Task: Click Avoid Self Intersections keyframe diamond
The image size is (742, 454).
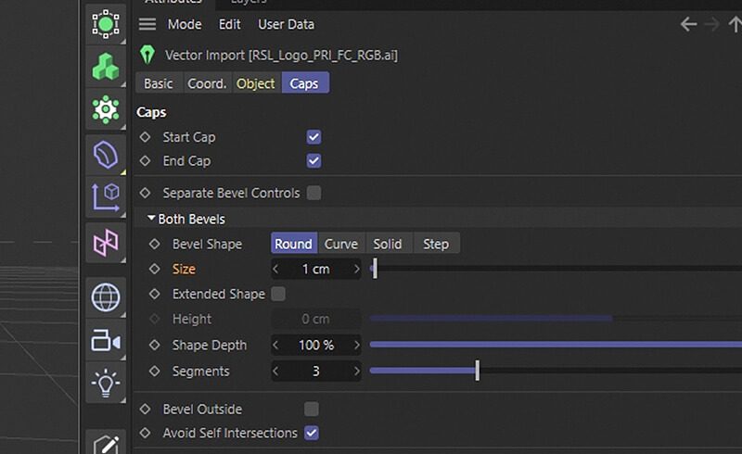Action: pyautogui.click(x=146, y=433)
